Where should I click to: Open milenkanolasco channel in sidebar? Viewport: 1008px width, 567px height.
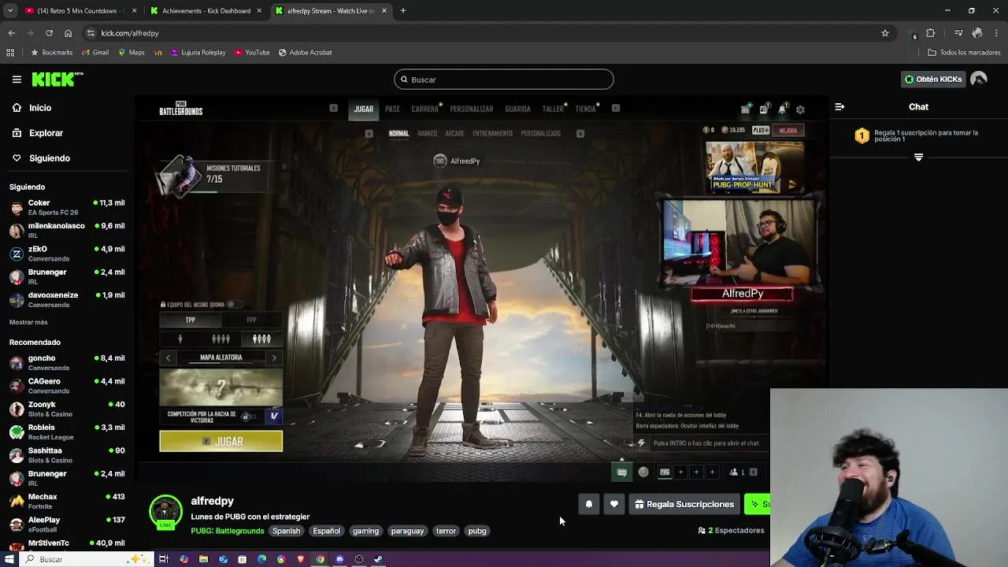[x=67, y=230]
